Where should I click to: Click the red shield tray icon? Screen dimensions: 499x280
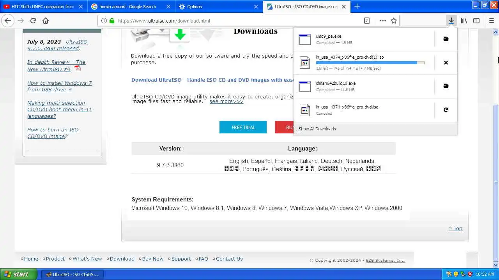point(470,274)
